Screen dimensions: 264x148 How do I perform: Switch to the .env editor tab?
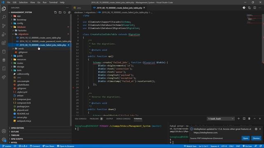82,8
